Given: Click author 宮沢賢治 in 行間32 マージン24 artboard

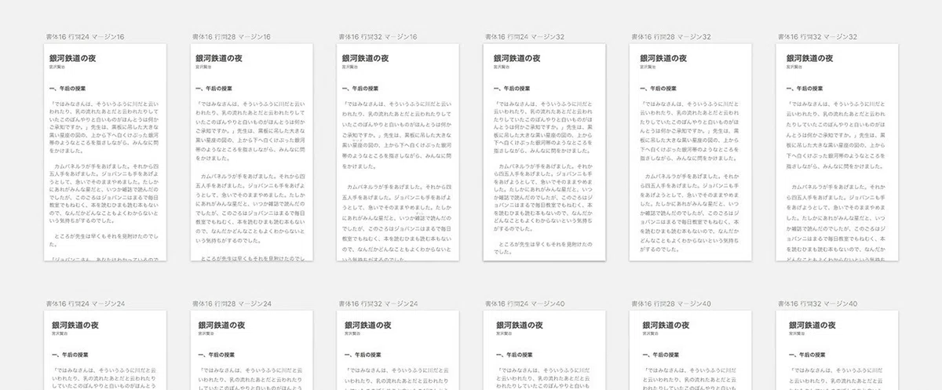Looking at the screenshot, I should 352,334.
